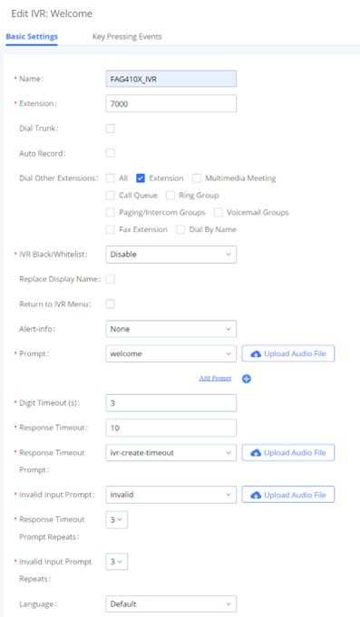Open the Response Timeout Prompt dropdown
360x617 pixels.
pyautogui.click(x=171, y=453)
